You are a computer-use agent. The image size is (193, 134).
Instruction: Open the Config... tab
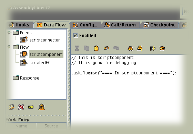(85, 25)
